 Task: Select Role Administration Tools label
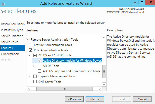point(51,50)
